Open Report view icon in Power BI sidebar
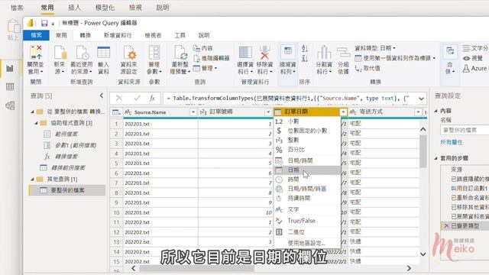The width and height of the screenshot is (489, 275). [10, 68]
